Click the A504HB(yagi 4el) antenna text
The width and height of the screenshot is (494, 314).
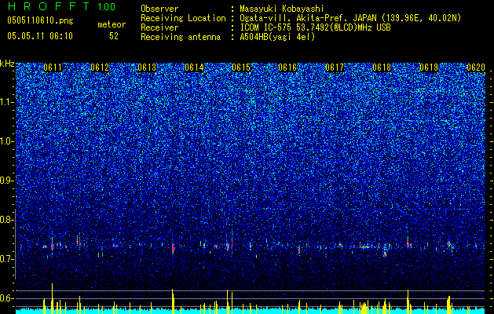coord(277,37)
